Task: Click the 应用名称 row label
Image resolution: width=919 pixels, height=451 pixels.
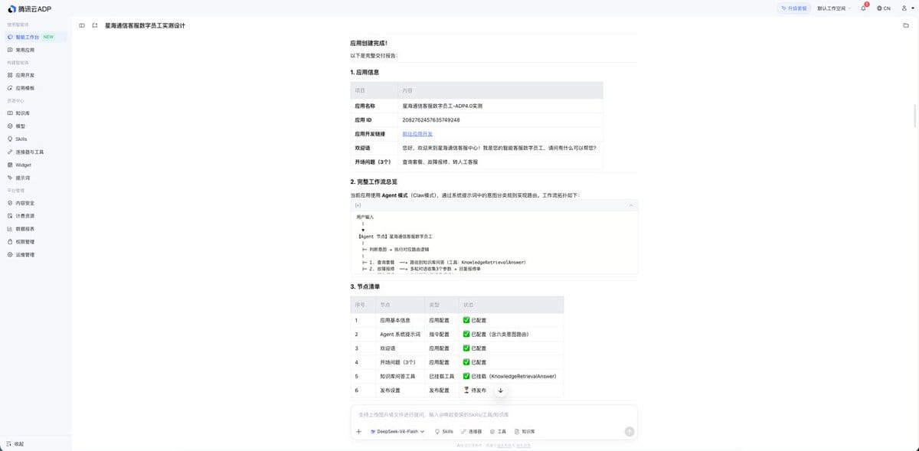Action: point(365,106)
